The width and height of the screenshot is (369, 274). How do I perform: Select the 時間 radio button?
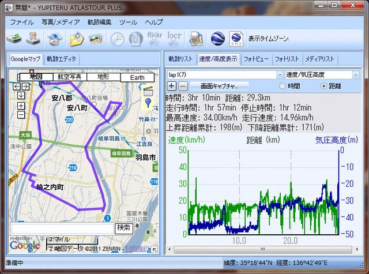(x=282, y=86)
